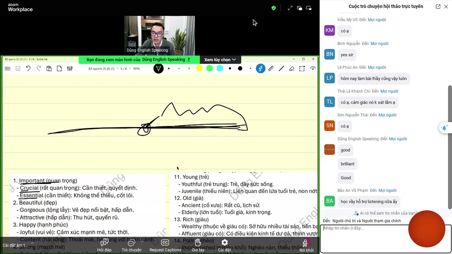This screenshot has height=254, width=452.
Task: Click the '3 / 6' page indicator
Action: 124,69
